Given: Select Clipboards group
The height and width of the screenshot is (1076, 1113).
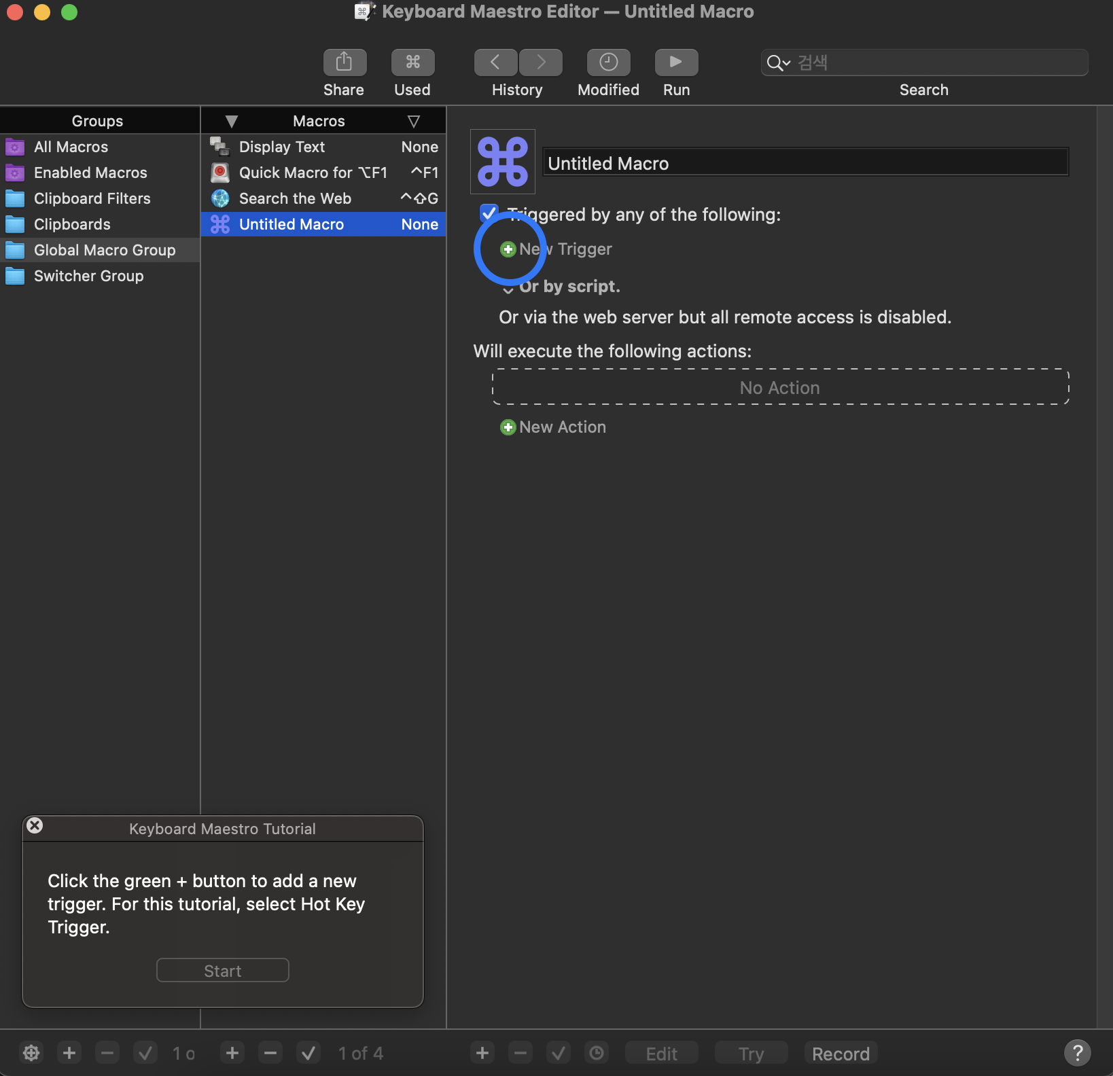Looking at the screenshot, I should (100, 224).
